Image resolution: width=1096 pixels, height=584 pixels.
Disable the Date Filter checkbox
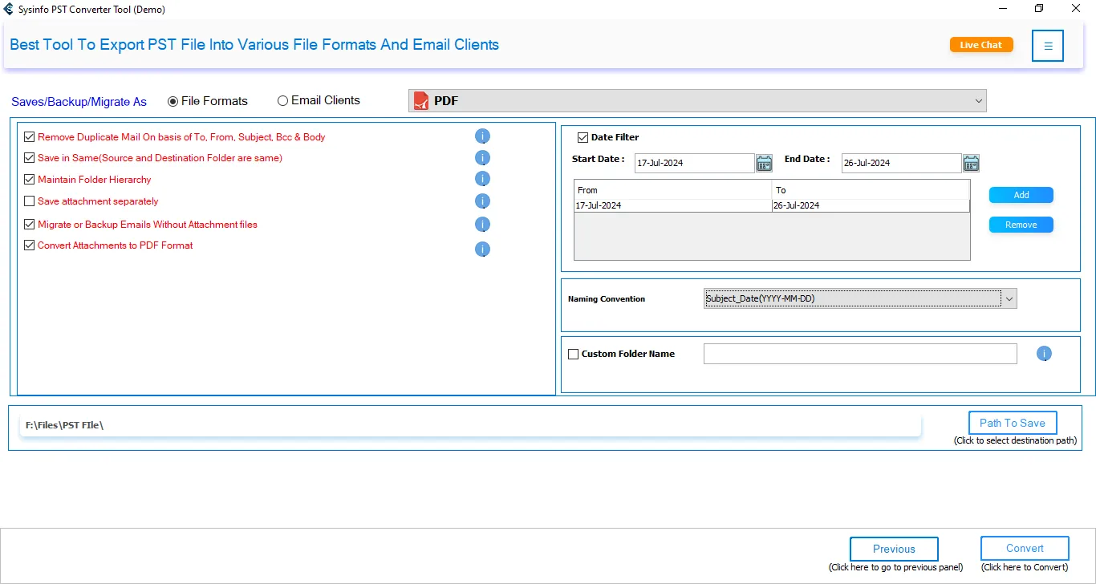pyautogui.click(x=583, y=137)
